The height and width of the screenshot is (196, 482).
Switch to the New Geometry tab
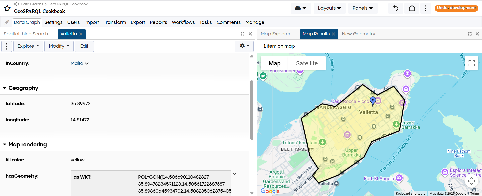click(358, 34)
